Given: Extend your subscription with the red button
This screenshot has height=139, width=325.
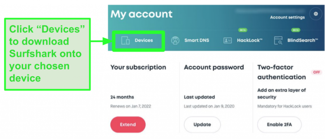Looking at the screenshot, I should 128,124.
